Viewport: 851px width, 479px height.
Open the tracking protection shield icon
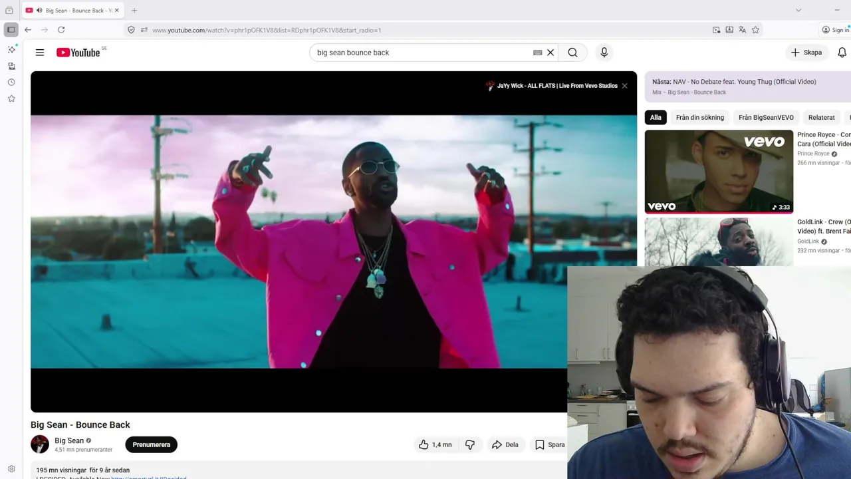[x=131, y=30]
